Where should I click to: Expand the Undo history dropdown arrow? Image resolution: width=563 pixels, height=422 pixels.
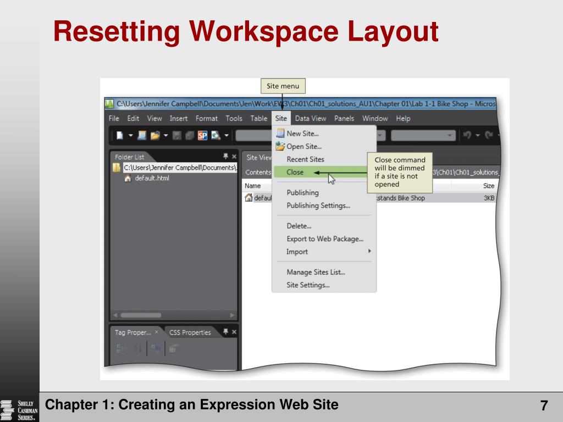tap(478, 135)
